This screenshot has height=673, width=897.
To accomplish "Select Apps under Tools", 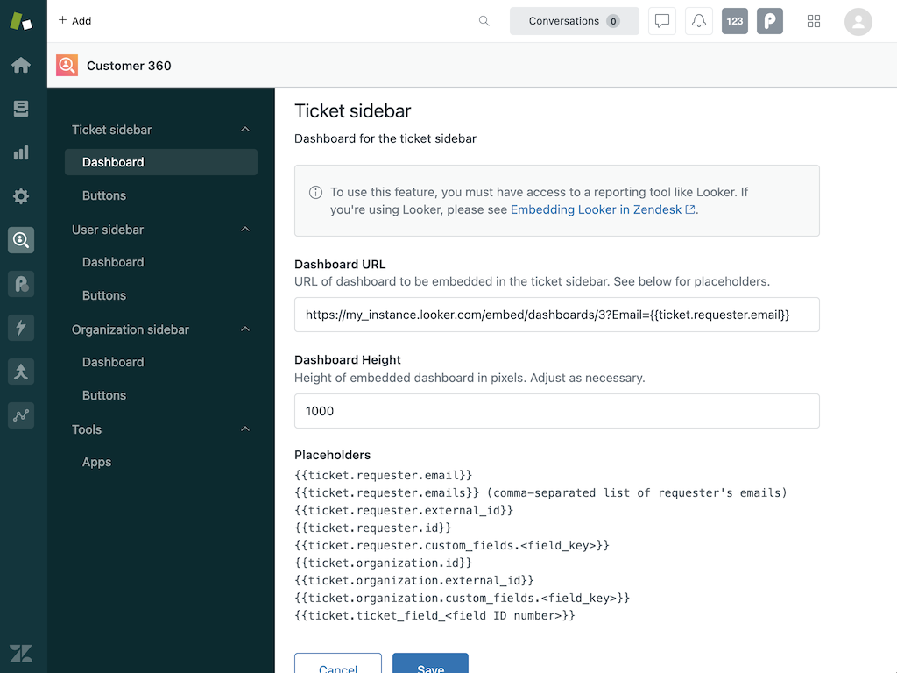I will [96, 462].
